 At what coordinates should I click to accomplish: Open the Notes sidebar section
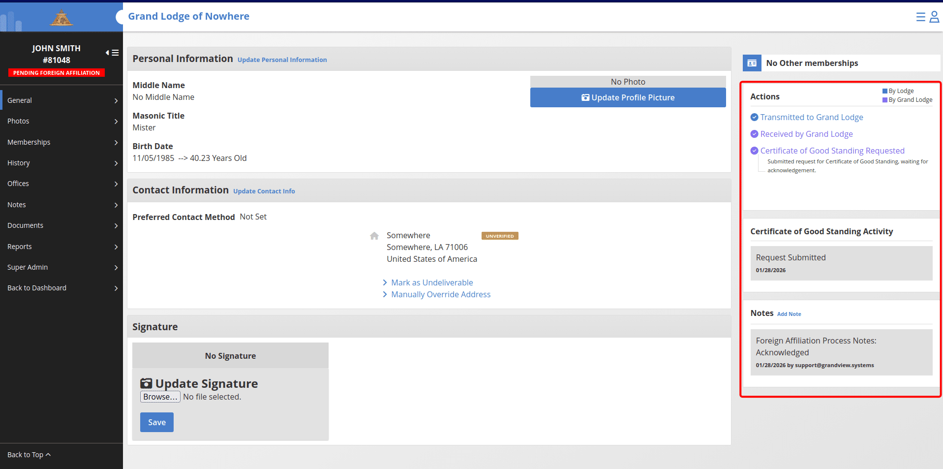[61, 205]
